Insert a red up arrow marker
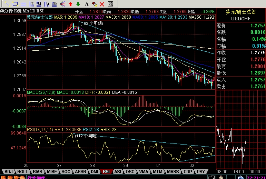 pos(70,4)
